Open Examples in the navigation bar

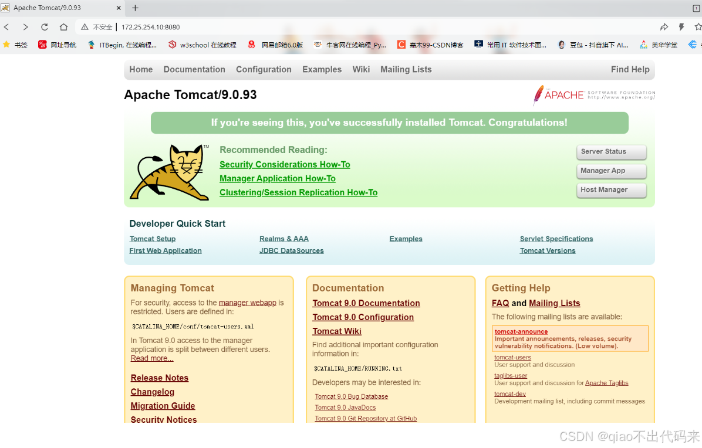tap(322, 70)
